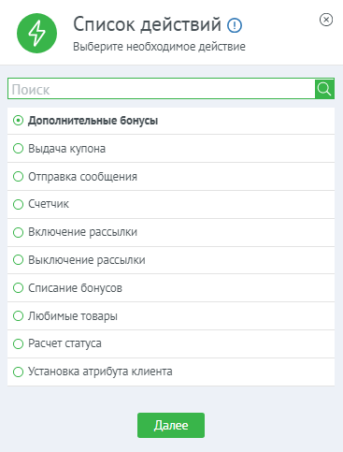Choose Установка атрибута клиента action

point(171,372)
